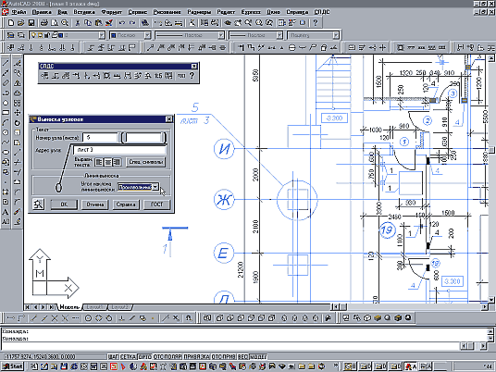Click the question mark in СПДС toolbar

pyautogui.click(x=192, y=76)
